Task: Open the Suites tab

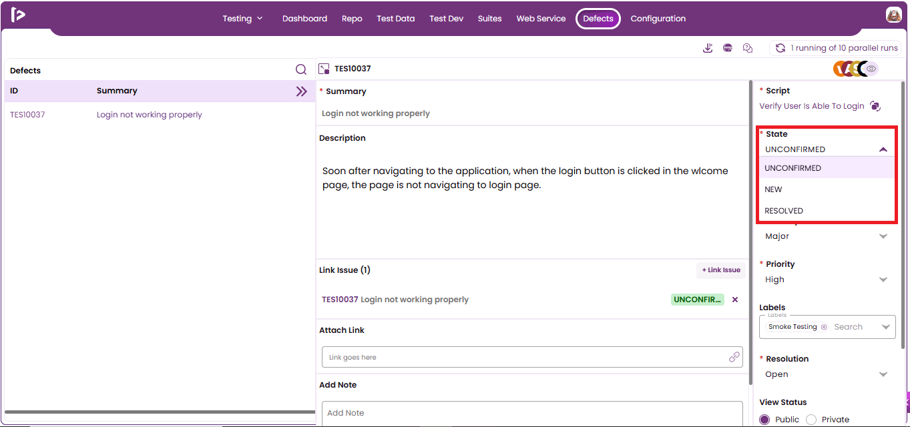Action: tap(489, 19)
